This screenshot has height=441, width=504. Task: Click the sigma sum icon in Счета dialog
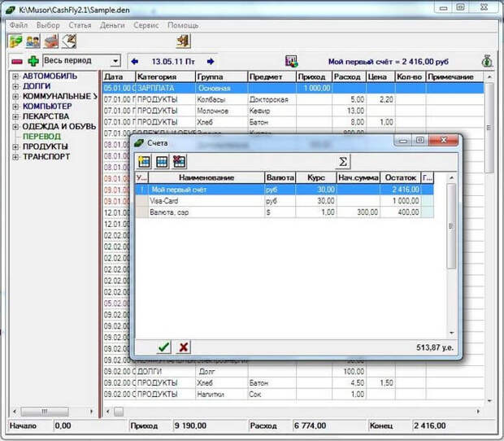click(343, 161)
